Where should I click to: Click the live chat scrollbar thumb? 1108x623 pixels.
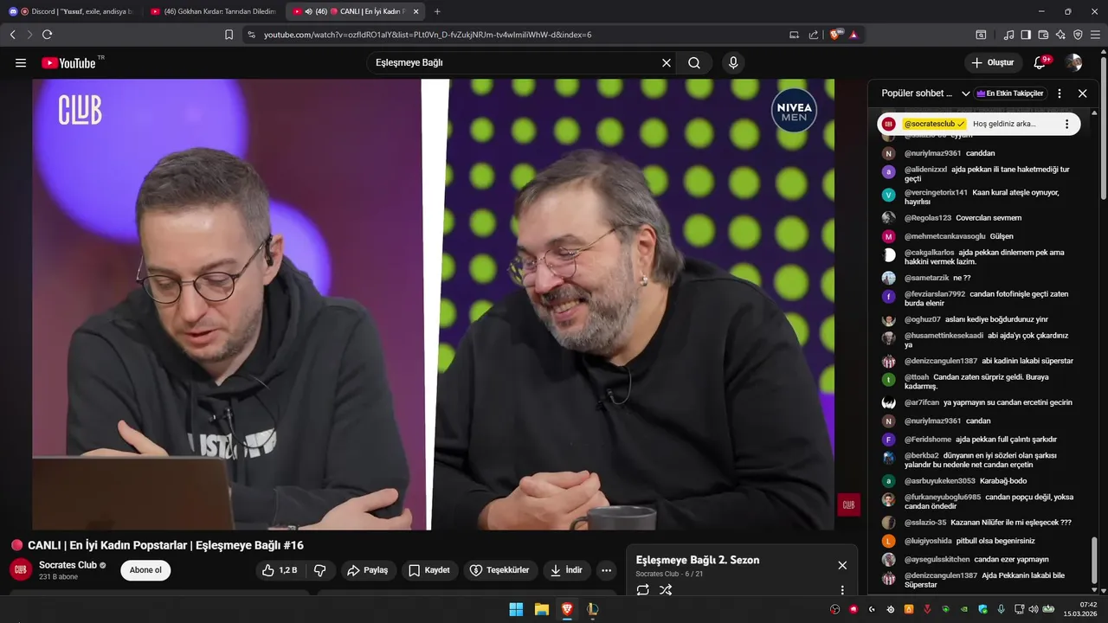[x=1094, y=561]
